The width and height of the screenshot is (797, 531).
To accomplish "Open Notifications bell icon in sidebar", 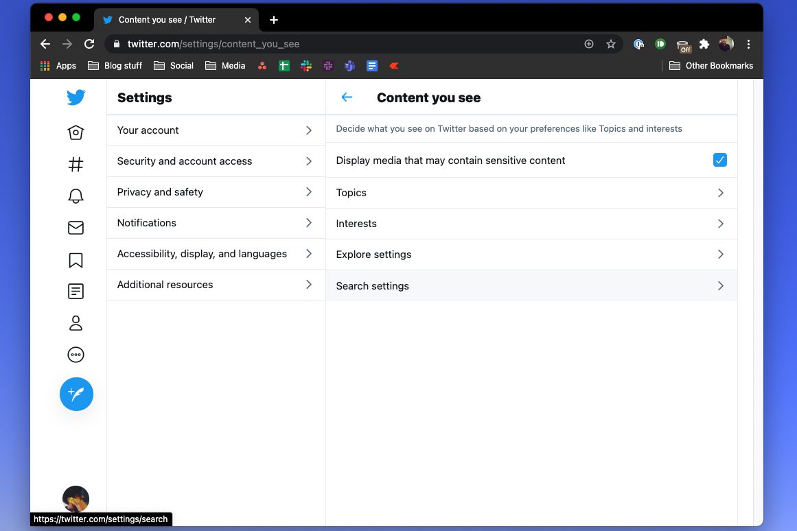I will (76, 196).
